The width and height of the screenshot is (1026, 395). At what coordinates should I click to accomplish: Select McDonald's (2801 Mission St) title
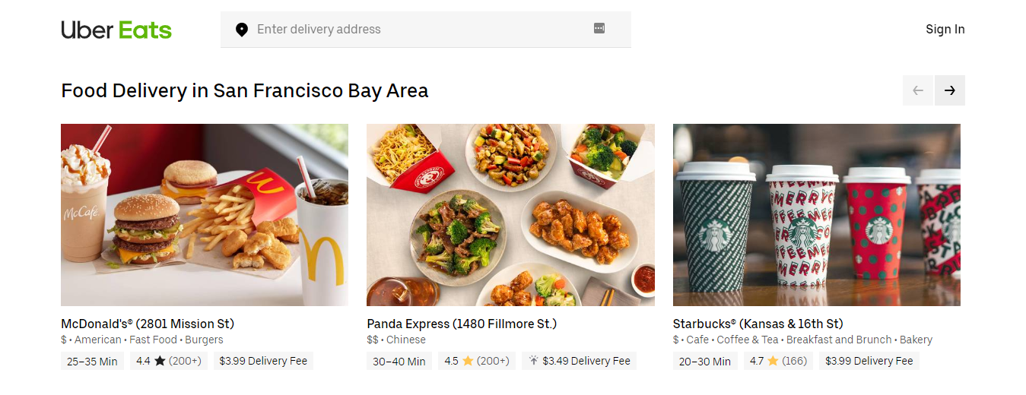click(x=148, y=324)
